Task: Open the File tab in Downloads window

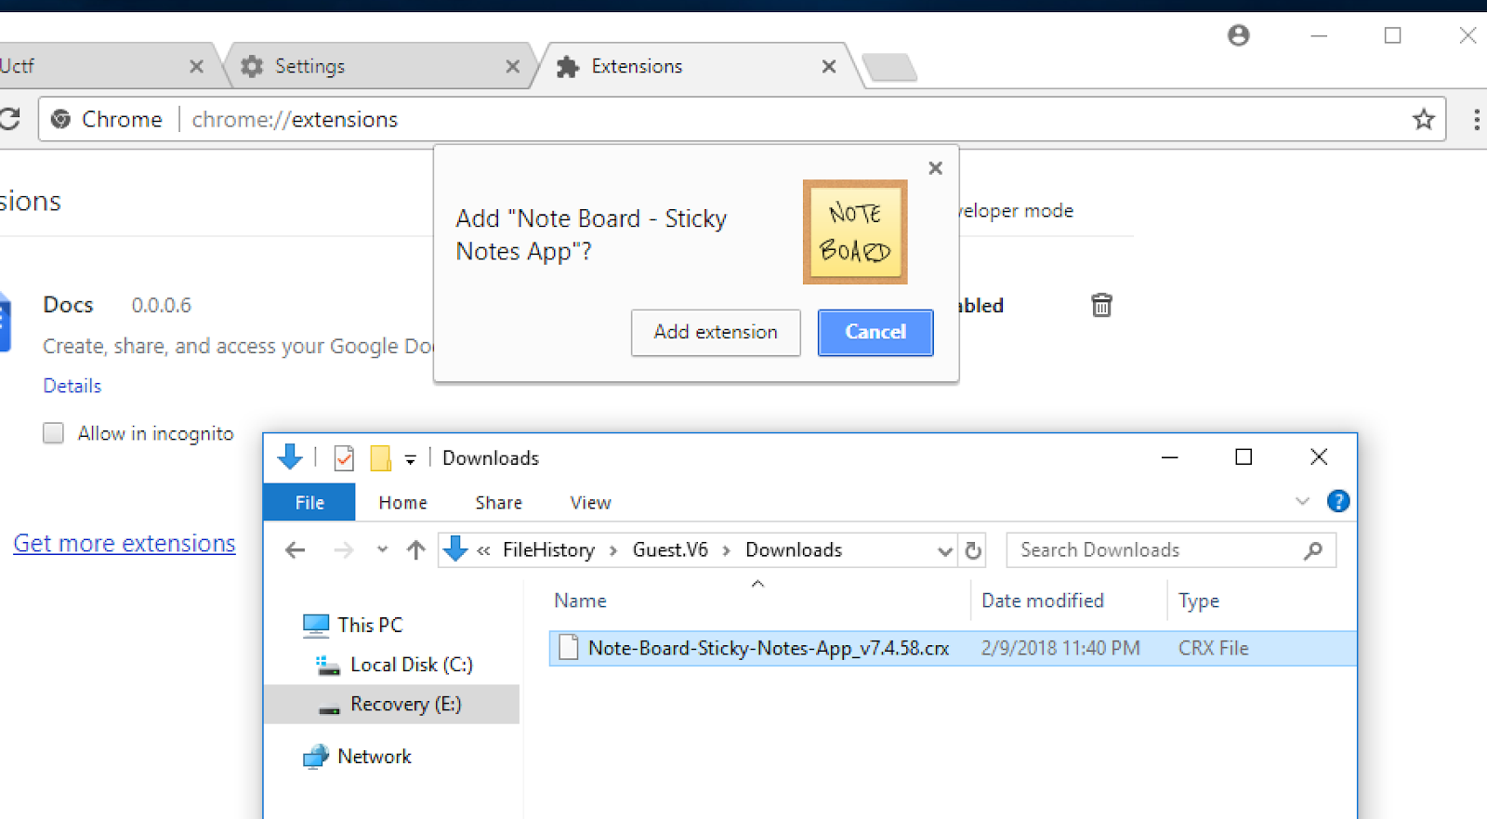Action: point(309,502)
